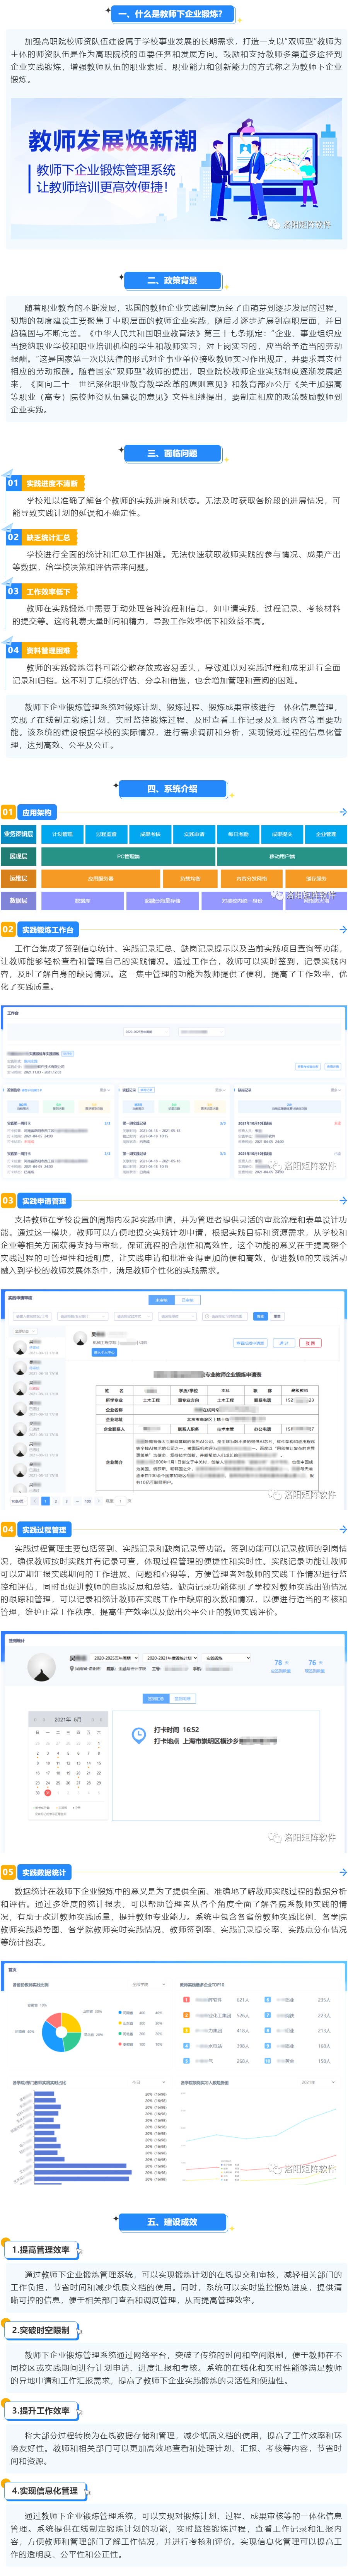Click the 移动用户端 block
Viewport: 348px width, 2576px height.
(x=282, y=856)
